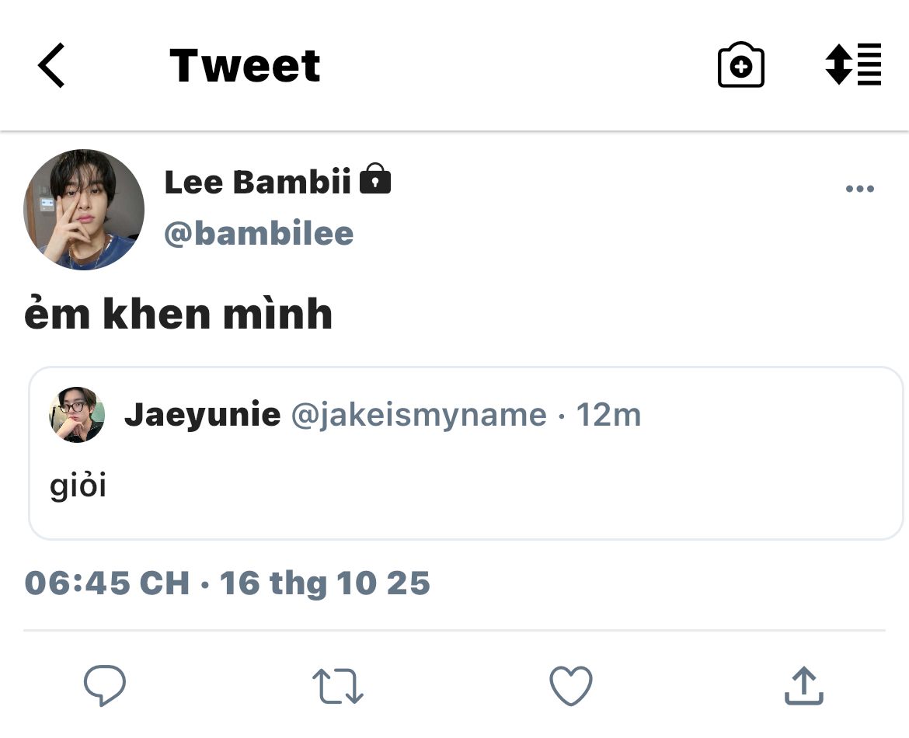Click the Lee Bambii display name
Screen dimensions: 909x738
[x=257, y=182]
